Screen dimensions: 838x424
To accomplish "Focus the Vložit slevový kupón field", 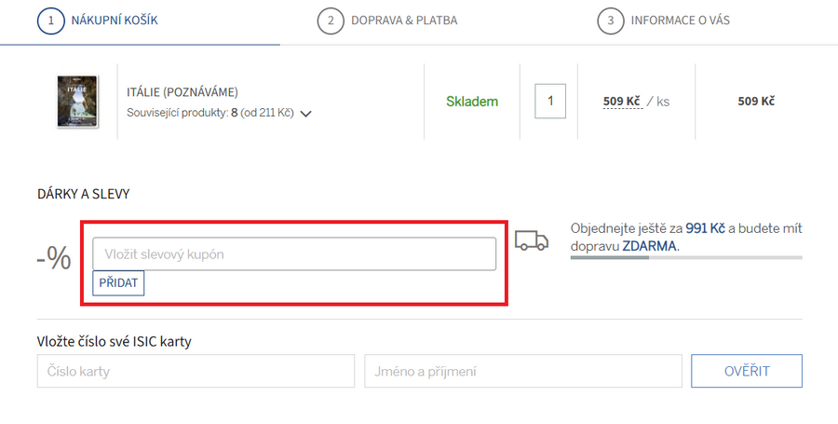I will [x=294, y=254].
